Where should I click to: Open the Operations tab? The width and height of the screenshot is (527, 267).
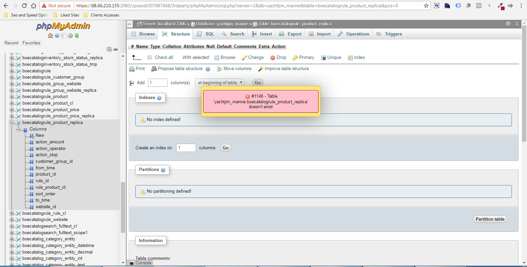pyautogui.click(x=353, y=34)
